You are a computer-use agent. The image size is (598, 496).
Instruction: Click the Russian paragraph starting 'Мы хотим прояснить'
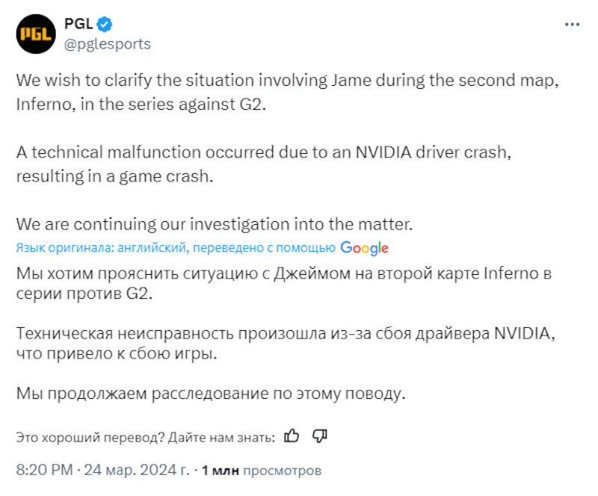pyautogui.click(x=284, y=283)
